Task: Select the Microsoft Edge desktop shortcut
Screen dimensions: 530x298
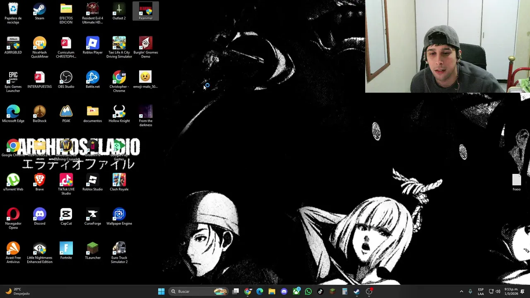Action: point(13,115)
